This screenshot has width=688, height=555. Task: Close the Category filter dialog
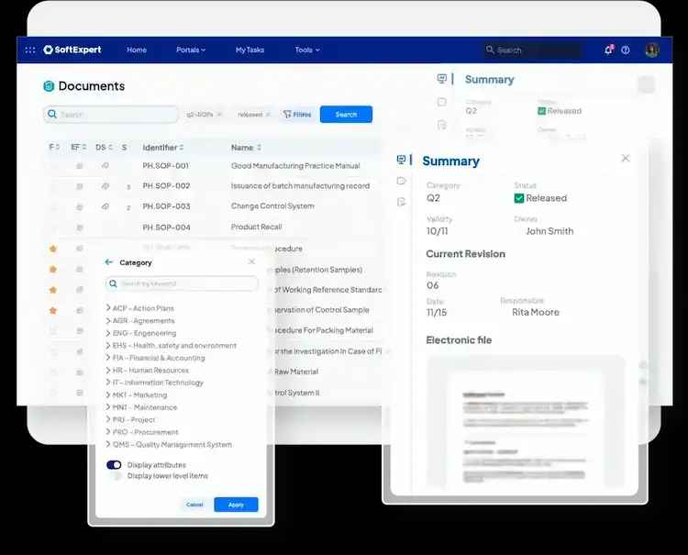(251, 261)
